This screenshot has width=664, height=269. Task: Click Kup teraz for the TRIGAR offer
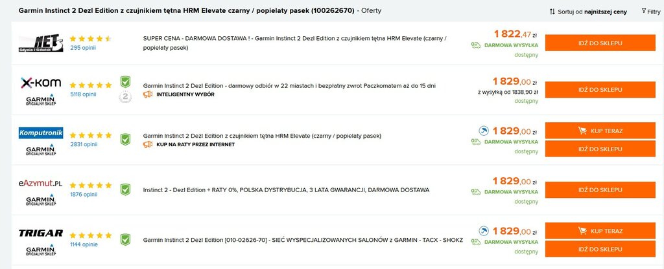[600, 231]
